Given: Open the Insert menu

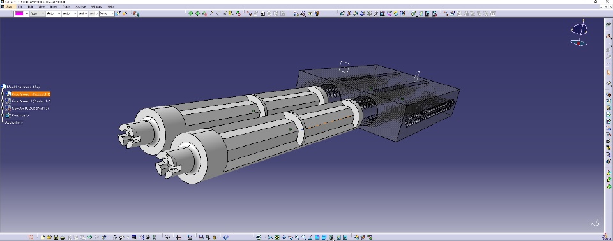Looking at the screenshot, I should 54,6.
